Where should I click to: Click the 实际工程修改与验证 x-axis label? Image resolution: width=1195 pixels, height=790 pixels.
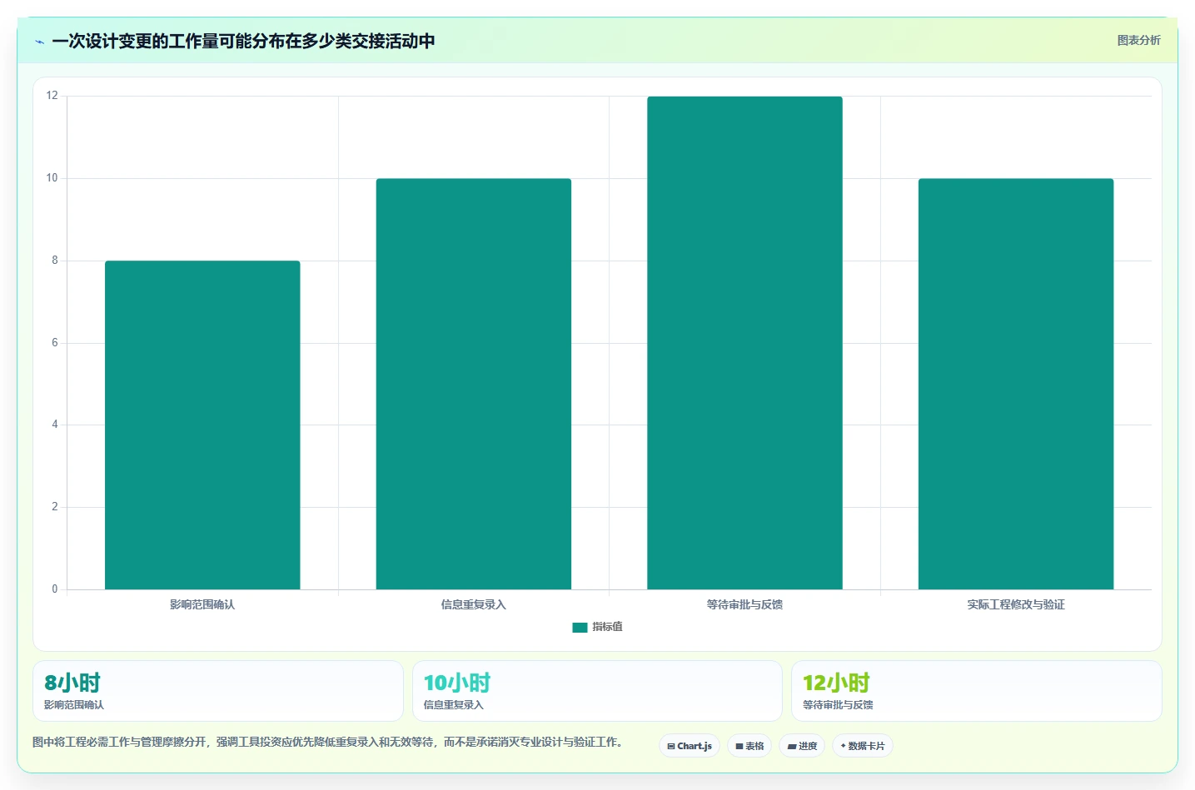pyautogui.click(x=1016, y=604)
